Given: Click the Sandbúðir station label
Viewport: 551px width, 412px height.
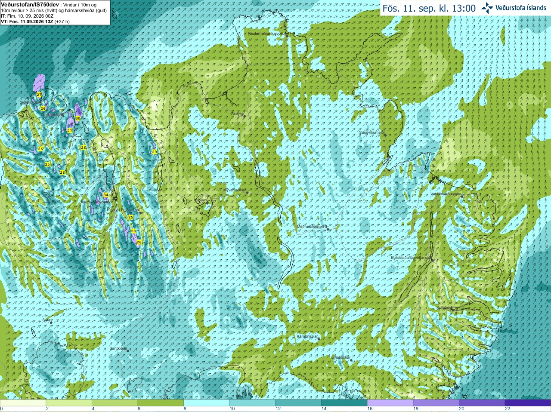Looking at the screenshot, I should click(x=118, y=348).
